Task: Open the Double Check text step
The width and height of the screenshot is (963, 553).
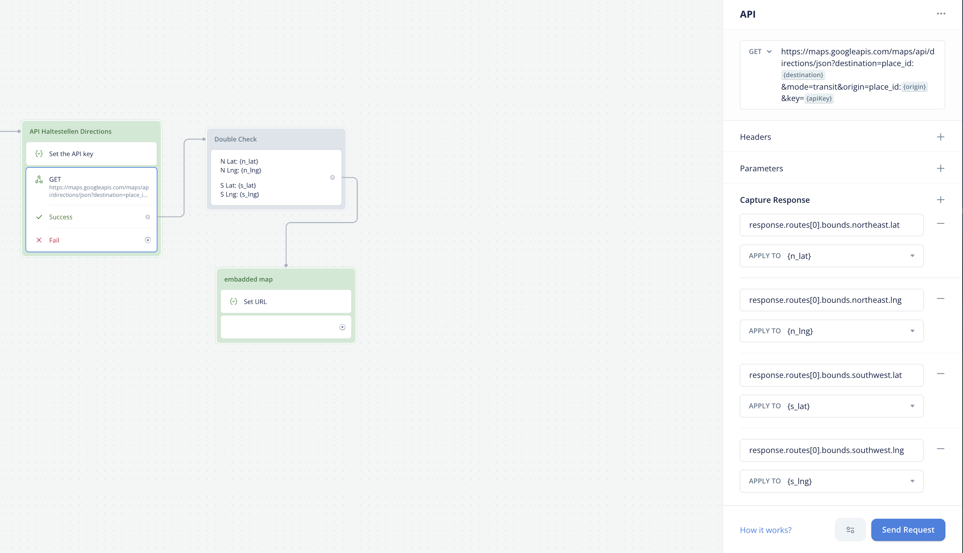Action: (x=276, y=178)
